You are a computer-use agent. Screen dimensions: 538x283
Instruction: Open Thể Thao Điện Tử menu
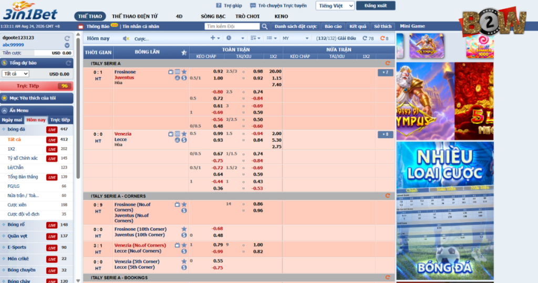tap(135, 16)
